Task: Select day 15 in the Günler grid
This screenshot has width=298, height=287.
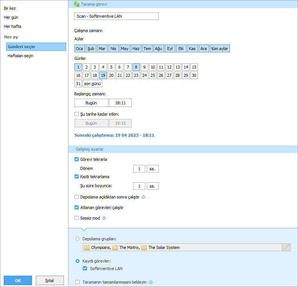Action: tap(194, 67)
